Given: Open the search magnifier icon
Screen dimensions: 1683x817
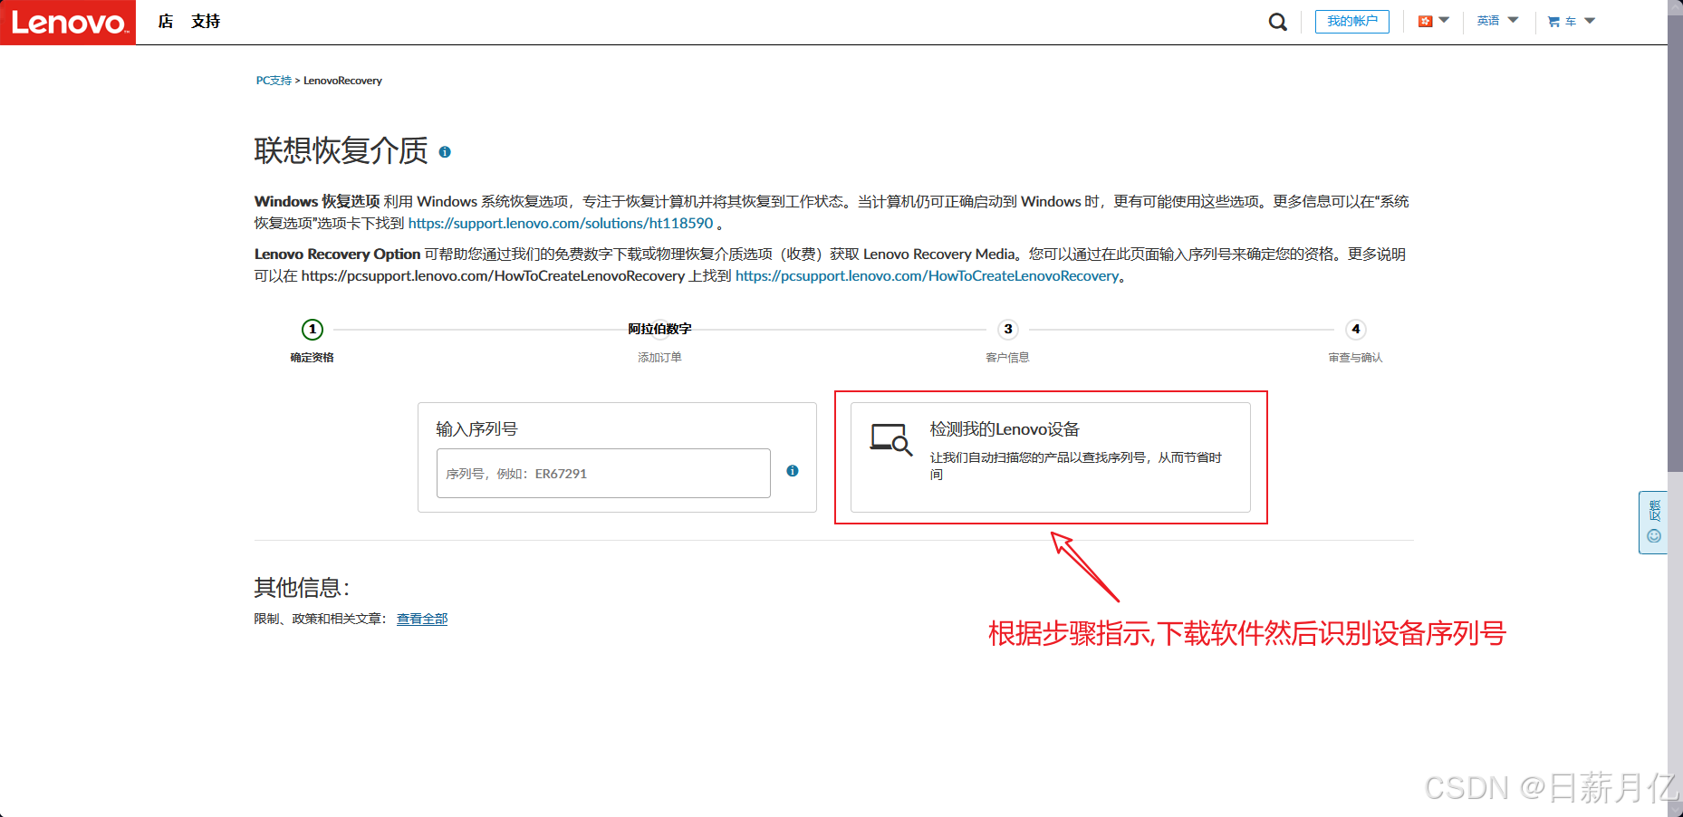Looking at the screenshot, I should pos(1277,22).
